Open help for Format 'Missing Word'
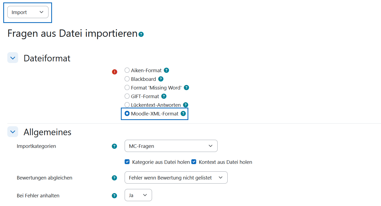381x206 pixels. pyautogui.click(x=186, y=88)
